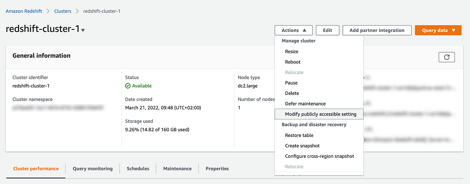Expand the redshift-cluster-1 title dropdown arrow

(x=83, y=30)
